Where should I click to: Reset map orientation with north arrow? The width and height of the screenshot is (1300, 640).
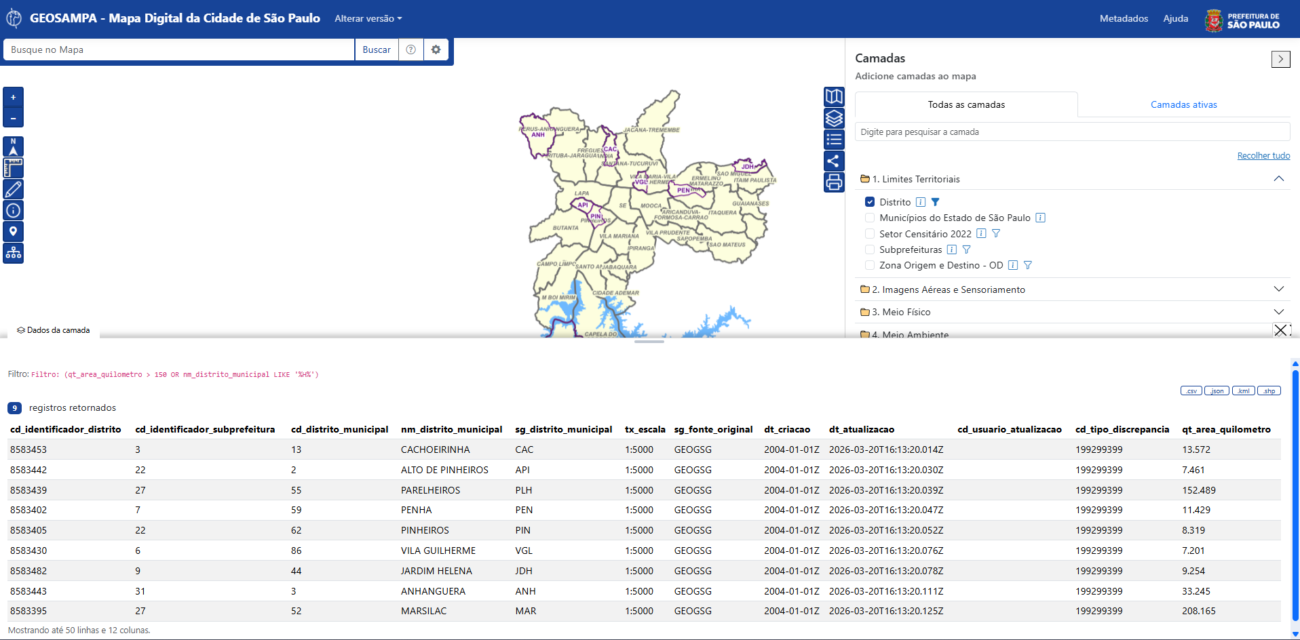click(x=13, y=146)
